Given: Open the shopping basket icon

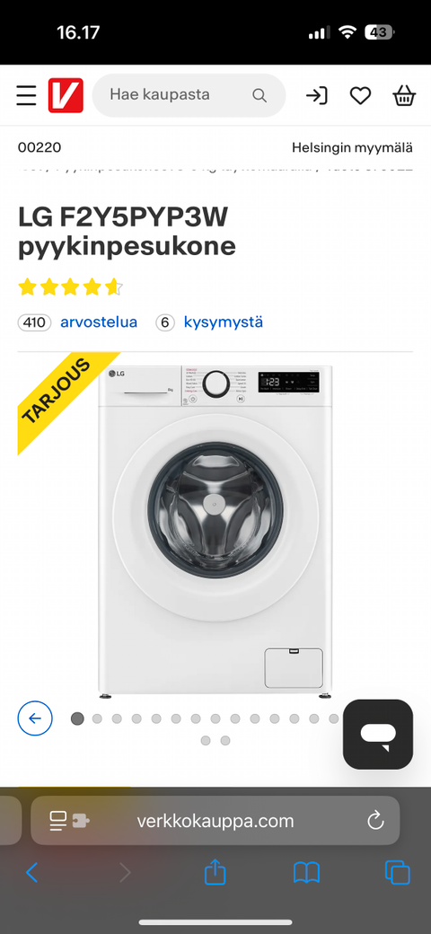Looking at the screenshot, I should 404,95.
